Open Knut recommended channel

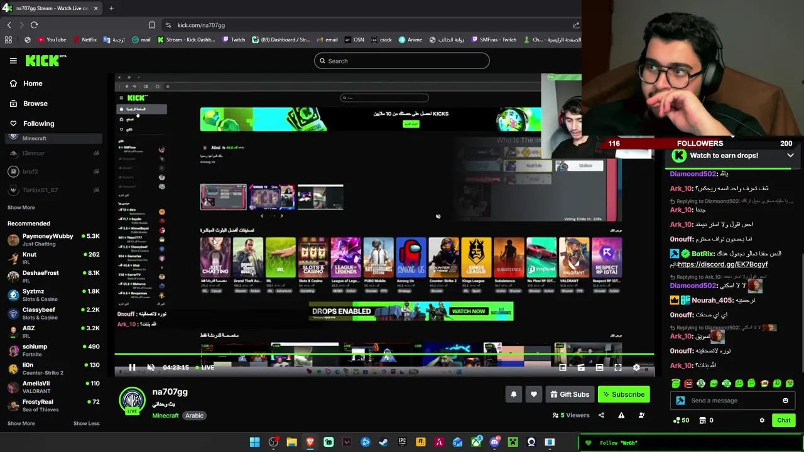(x=53, y=258)
